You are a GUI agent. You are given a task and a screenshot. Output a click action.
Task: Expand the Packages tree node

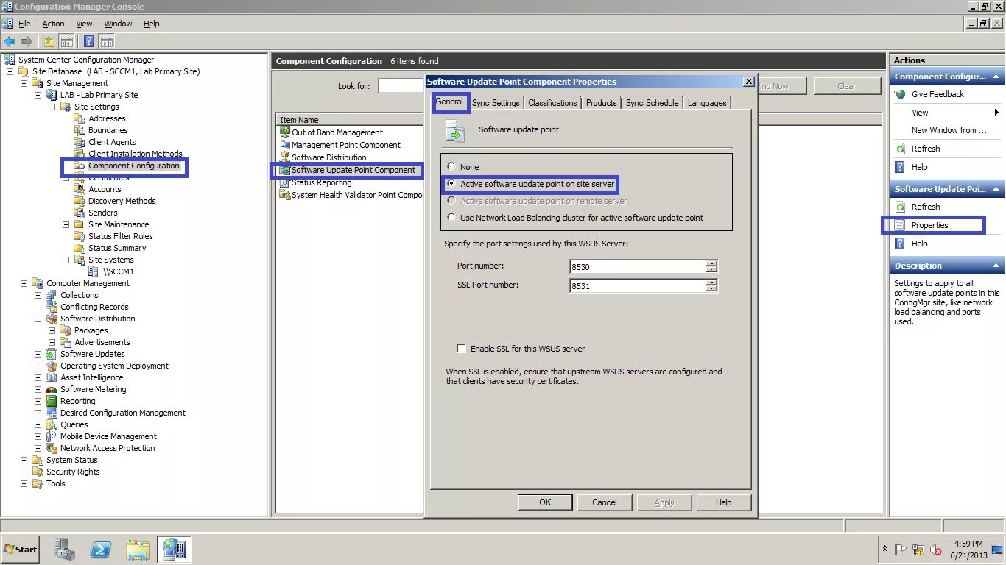(x=52, y=330)
